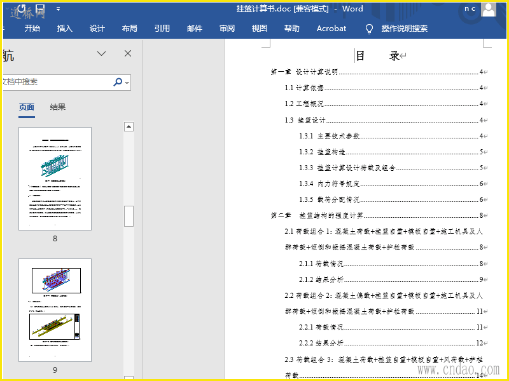Open the Acrobat ribbon tab

(331, 29)
